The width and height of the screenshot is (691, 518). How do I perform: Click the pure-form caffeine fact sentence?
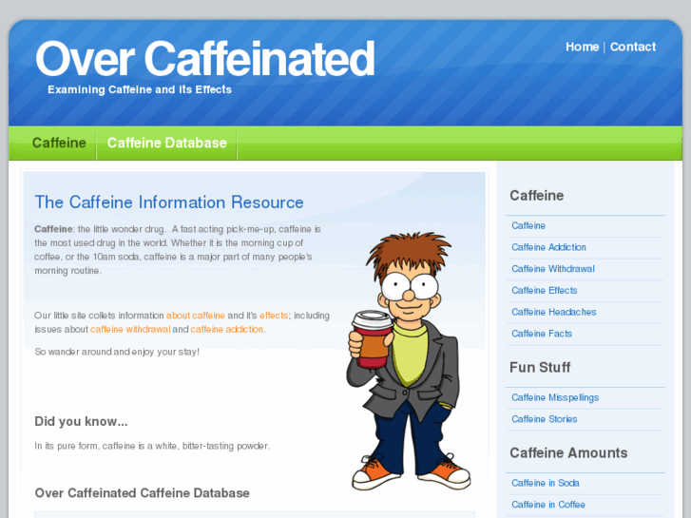152,446
